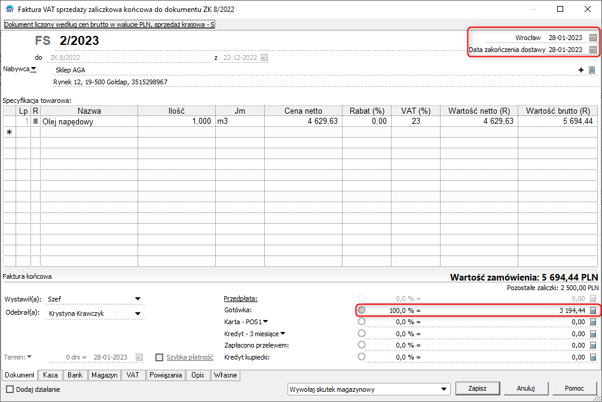602x402 pixels.
Task: Expand the Nabywca dropdown arrow
Action: pyautogui.click(x=33, y=69)
